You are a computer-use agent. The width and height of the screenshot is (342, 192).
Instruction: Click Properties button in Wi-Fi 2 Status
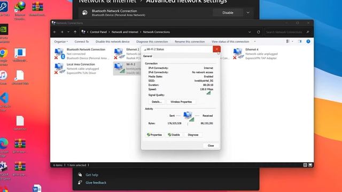154,135
